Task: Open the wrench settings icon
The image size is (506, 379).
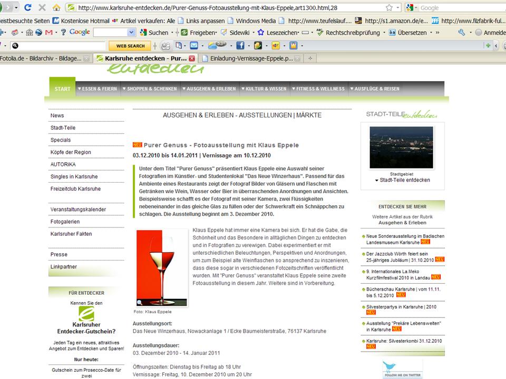Action: coord(461,33)
